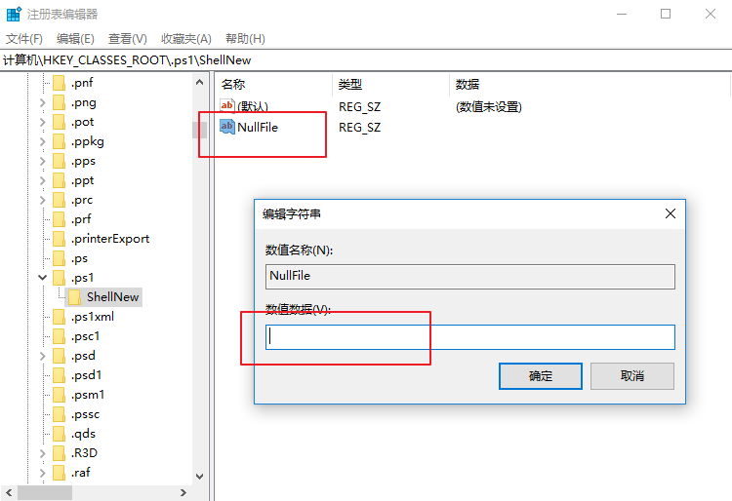Click the .printerExport folder icon

[59, 239]
